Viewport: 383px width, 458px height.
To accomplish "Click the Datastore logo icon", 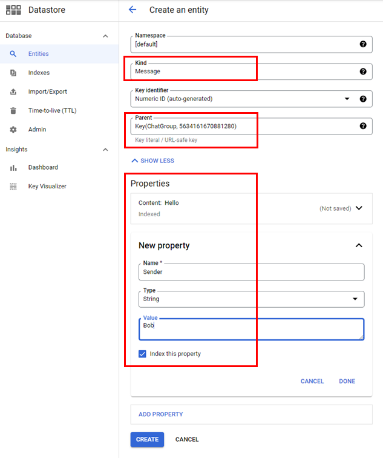I will click(13, 10).
